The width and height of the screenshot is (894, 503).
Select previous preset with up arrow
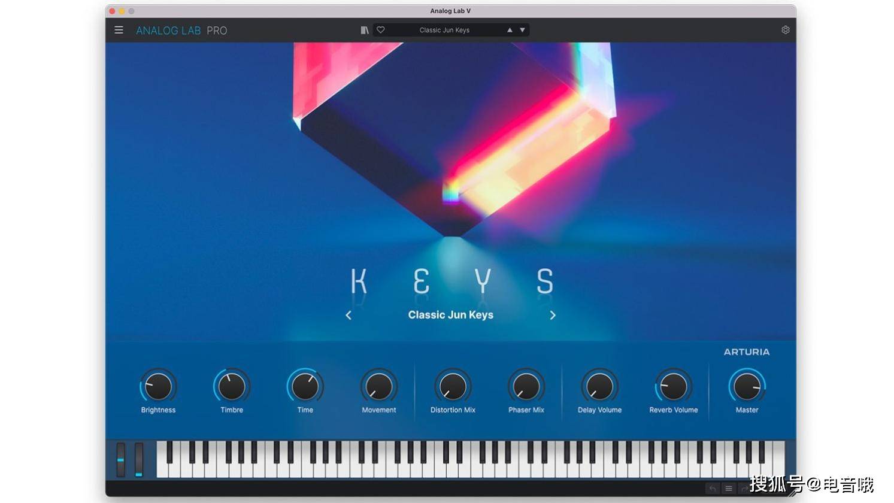coord(510,30)
